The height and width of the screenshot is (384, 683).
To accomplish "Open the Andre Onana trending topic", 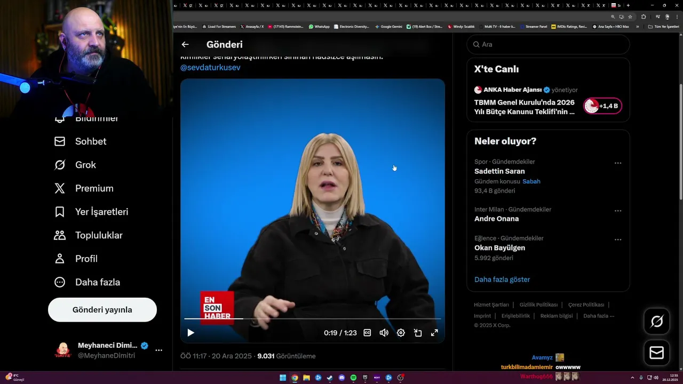I will click(x=496, y=219).
